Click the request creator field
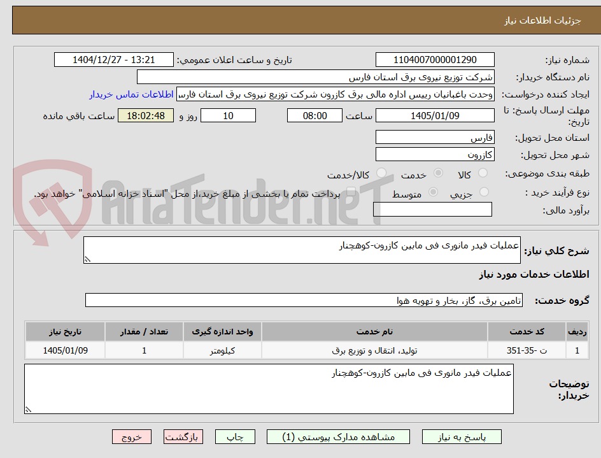 [336, 94]
